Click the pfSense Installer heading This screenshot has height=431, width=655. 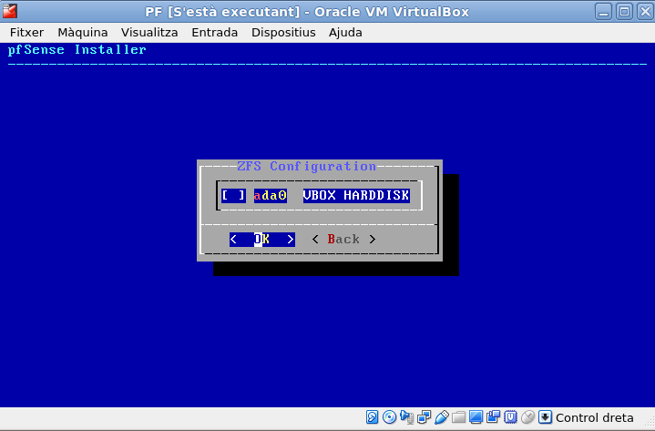77,50
